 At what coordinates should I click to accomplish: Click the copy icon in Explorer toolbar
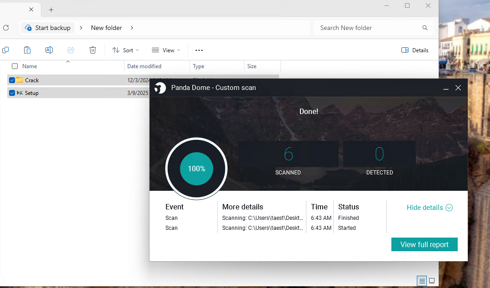coord(5,50)
